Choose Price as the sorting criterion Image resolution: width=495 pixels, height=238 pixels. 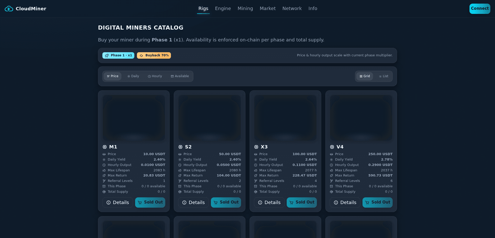tap(112, 76)
